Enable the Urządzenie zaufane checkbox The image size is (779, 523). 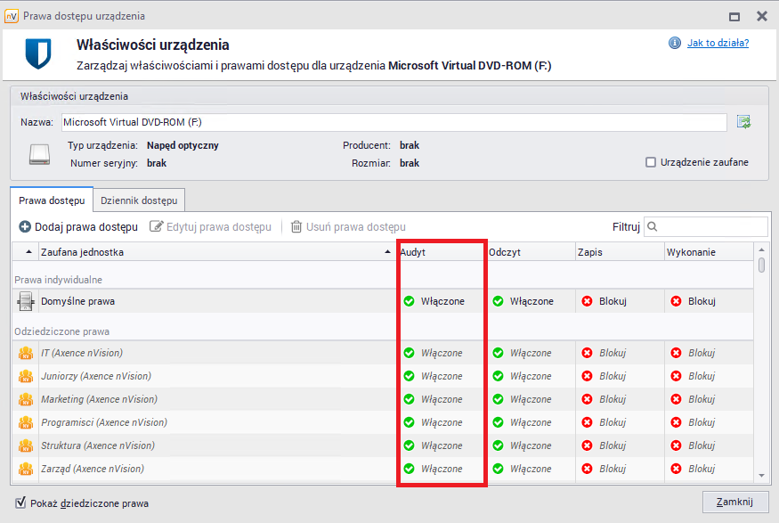[x=651, y=162]
